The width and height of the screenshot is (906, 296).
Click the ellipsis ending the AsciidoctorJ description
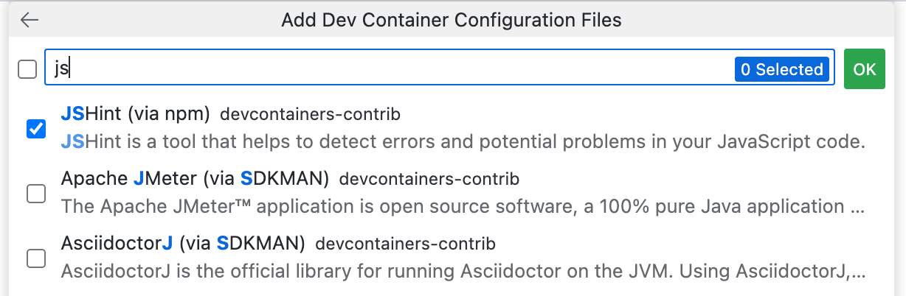coord(857,272)
